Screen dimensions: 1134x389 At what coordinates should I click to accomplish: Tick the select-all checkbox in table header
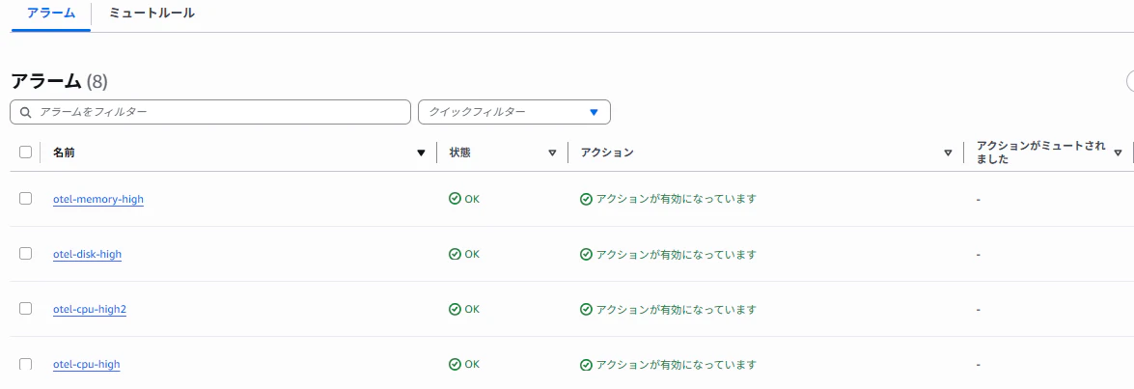[25, 152]
